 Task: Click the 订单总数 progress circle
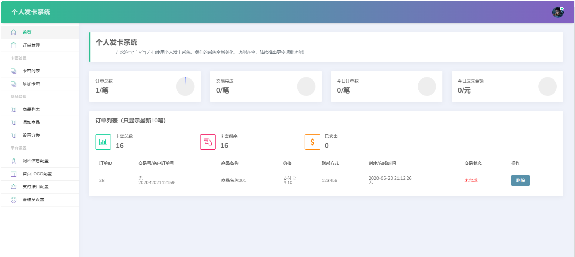click(185, 86)
